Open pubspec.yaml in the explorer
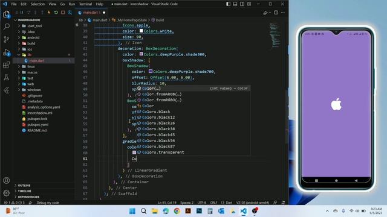The height and width of the screenshot is (217, 387). click(x=37, y=125)
